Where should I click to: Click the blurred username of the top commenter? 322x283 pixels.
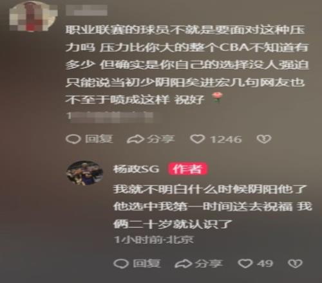[x=86, y=10]
